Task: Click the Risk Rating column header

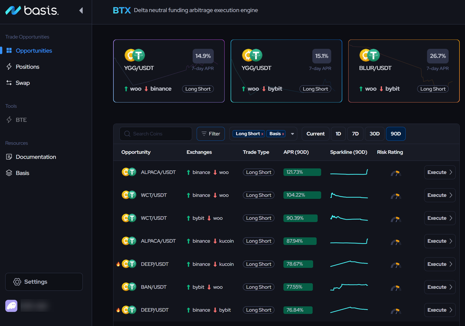Action: click(390, 152)
